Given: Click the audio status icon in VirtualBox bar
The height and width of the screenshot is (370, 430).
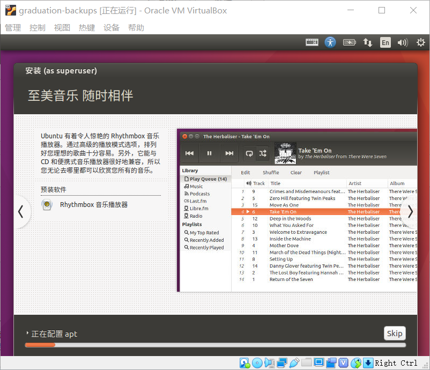Looking at the screenshot, I should (x=270, y=363).
